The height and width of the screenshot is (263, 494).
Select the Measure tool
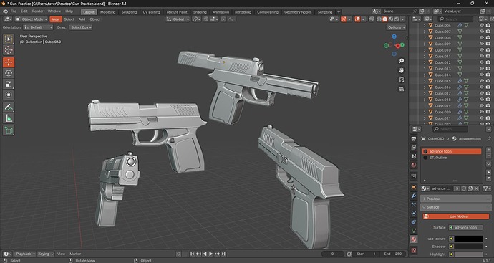(9, 118)
